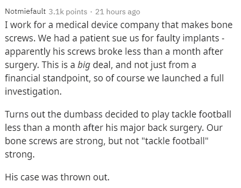Click the 21 hours ago timestamp
The width and height of the screenshot is (241, 188).
coord(117,12)
